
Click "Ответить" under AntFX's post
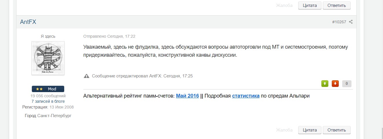336,130
